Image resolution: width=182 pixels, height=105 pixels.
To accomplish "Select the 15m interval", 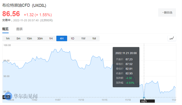I will (x=29, y=38).
